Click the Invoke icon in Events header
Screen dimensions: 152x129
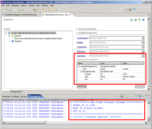tap(132, 20)
